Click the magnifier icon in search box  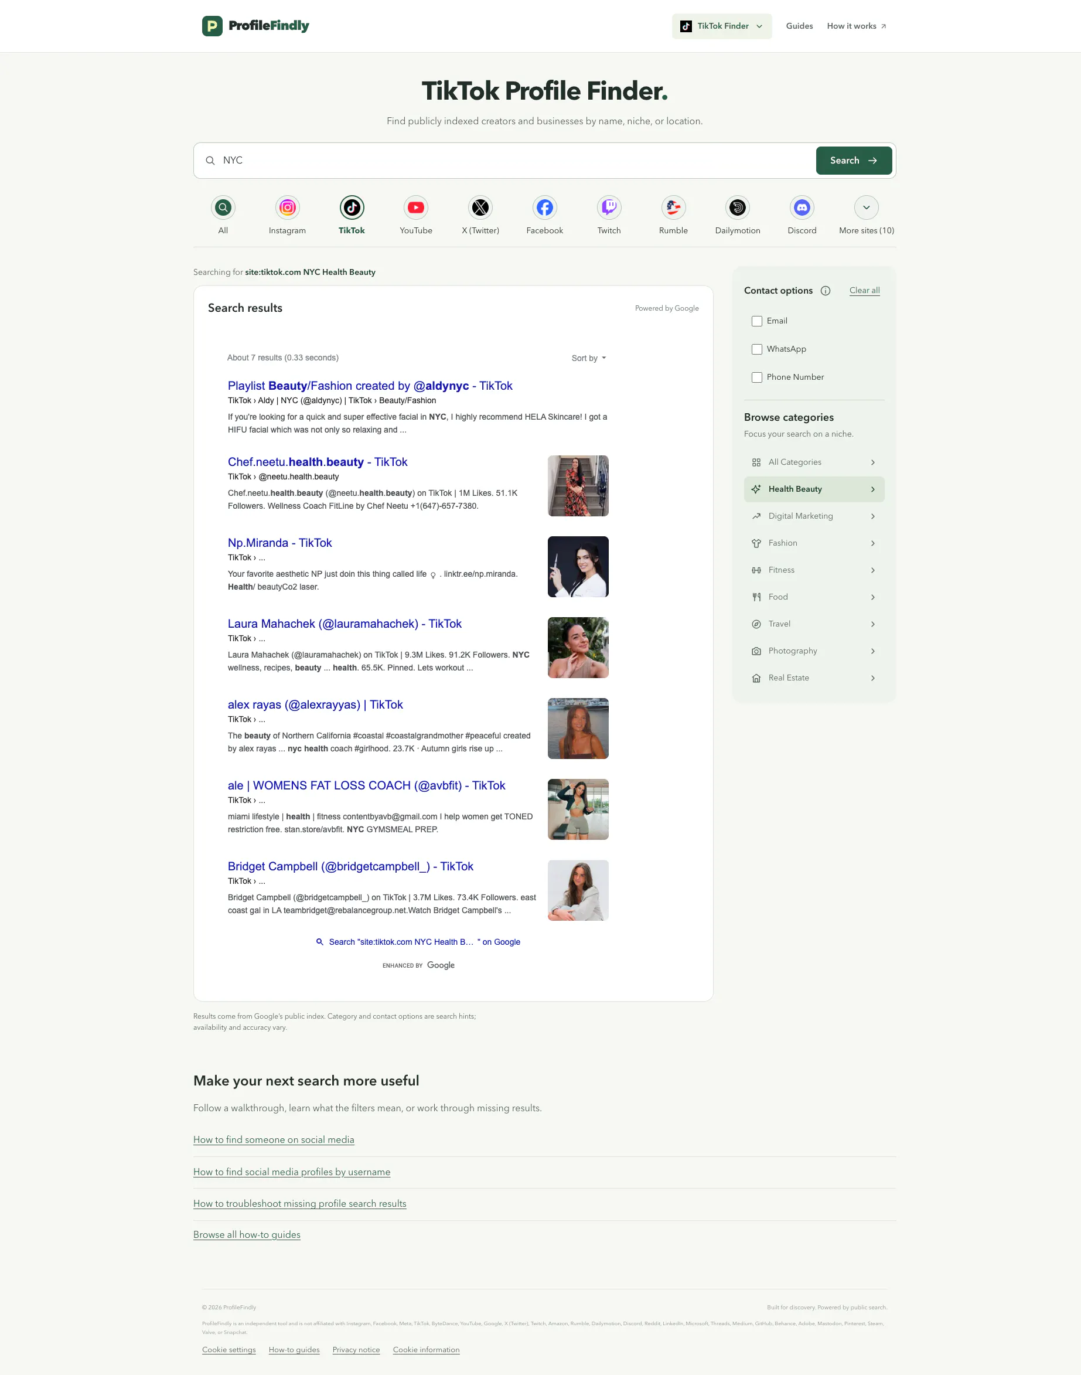210,161
